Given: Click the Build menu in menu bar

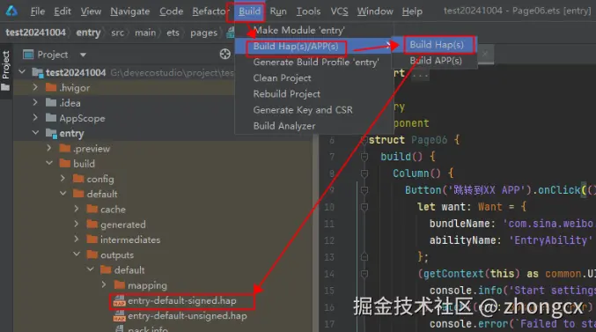Looking at the screenshot, I should coord(249,11).
